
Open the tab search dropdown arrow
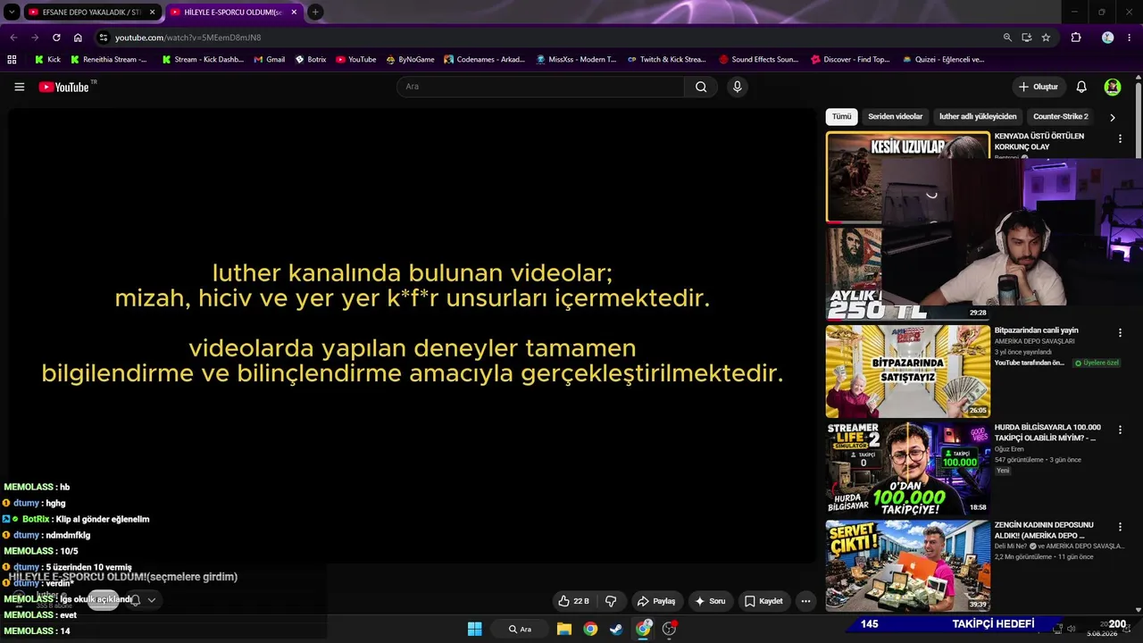(x=12, y=13)
